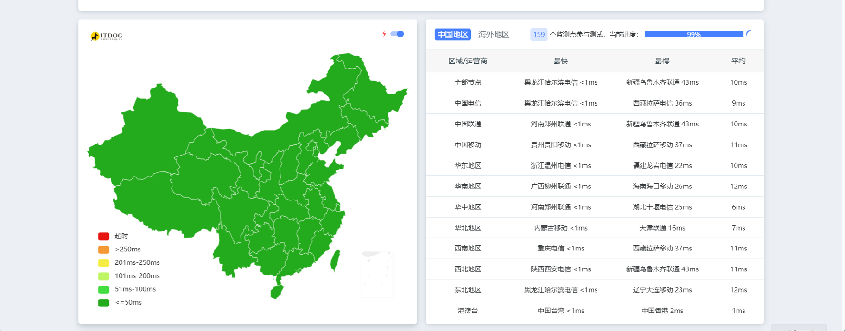845x331 pixels.
Task: Click the 99% progress bar
Action: 693,34
